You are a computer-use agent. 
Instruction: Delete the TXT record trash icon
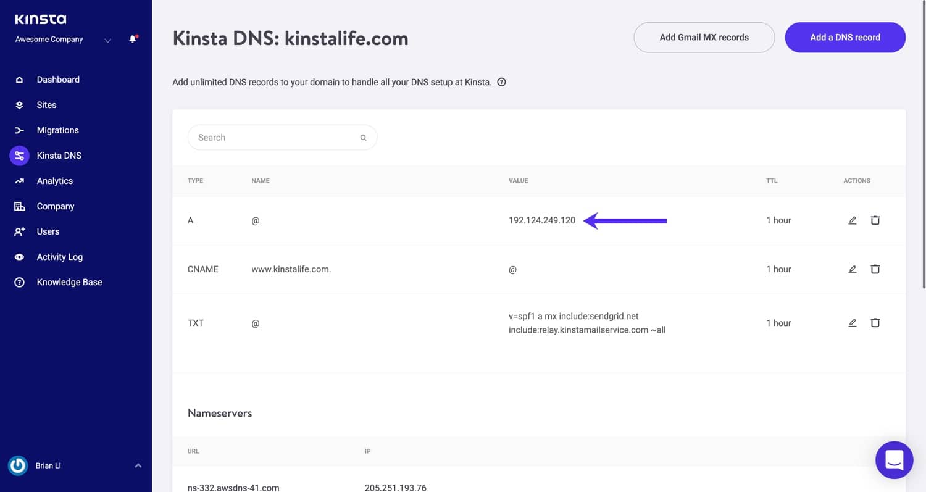pyautogui.click(x=875, y=323)
